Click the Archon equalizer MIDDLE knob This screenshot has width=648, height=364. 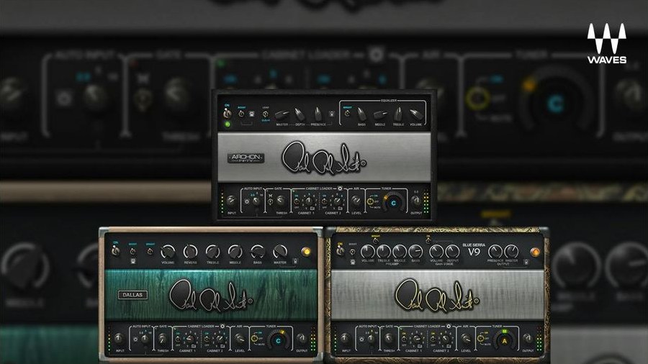(381, 114)
